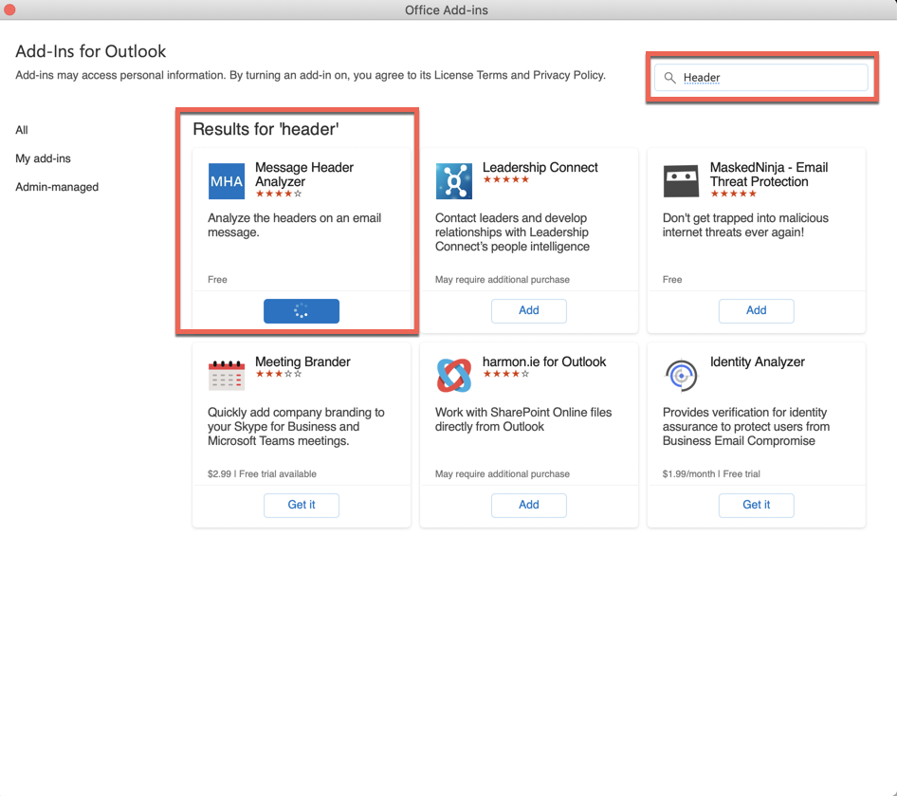Screen dimensions: 897x796
Task: Get the Meeting Brander add-in
Action: [x=302, y=506]
